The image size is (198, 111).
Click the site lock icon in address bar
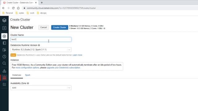(24, 8)
